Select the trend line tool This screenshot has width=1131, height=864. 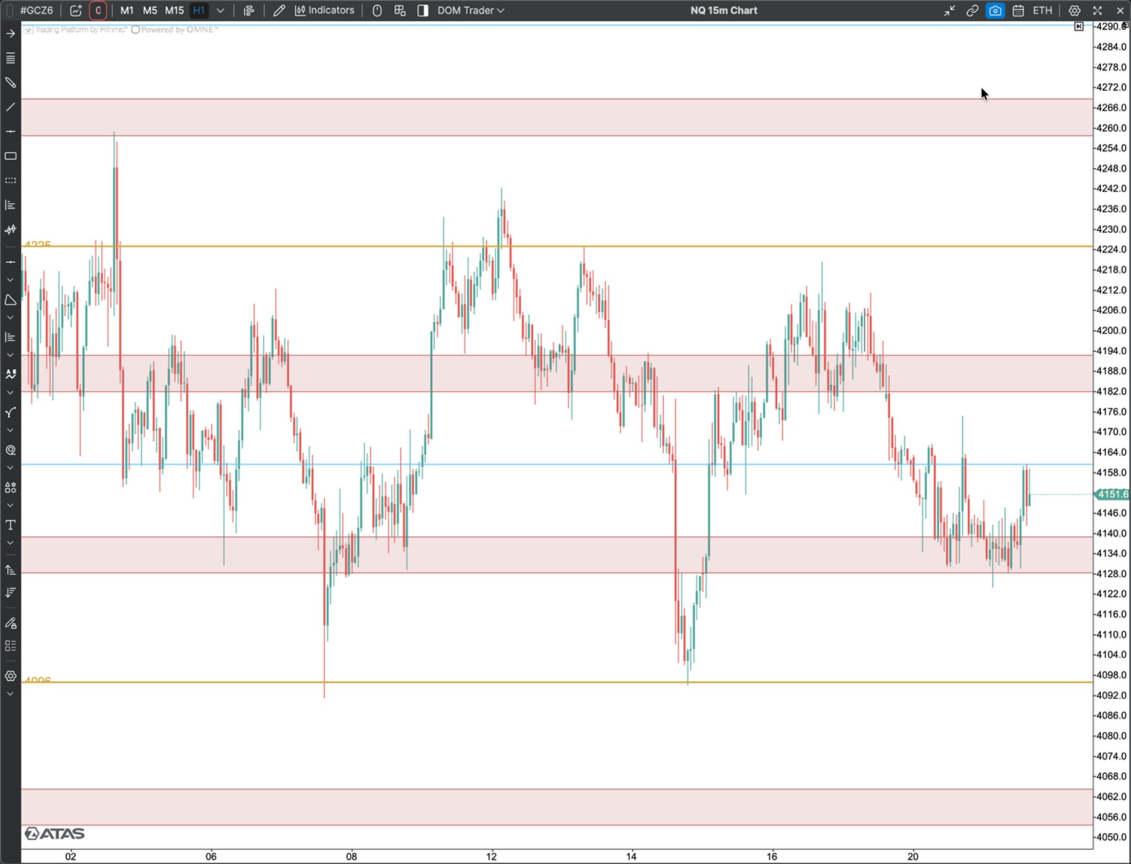[x=10, y=107]
